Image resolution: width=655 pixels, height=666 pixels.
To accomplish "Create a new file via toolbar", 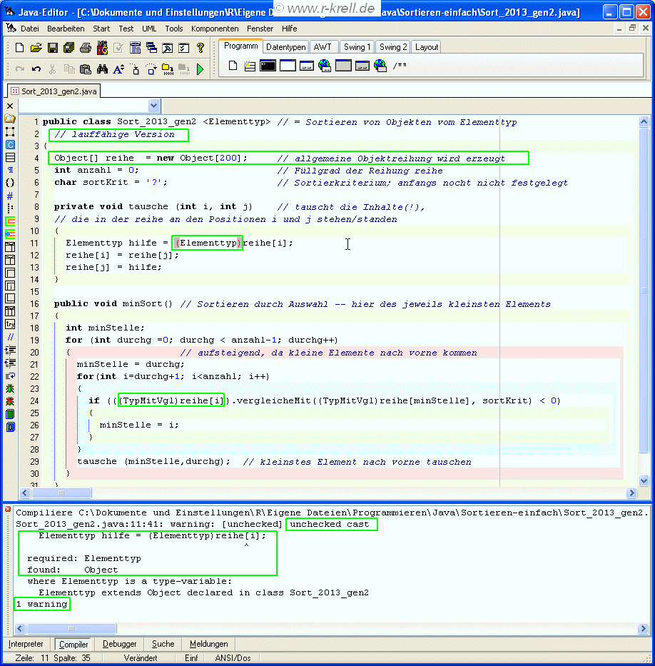I will click(x=19, y=48).
